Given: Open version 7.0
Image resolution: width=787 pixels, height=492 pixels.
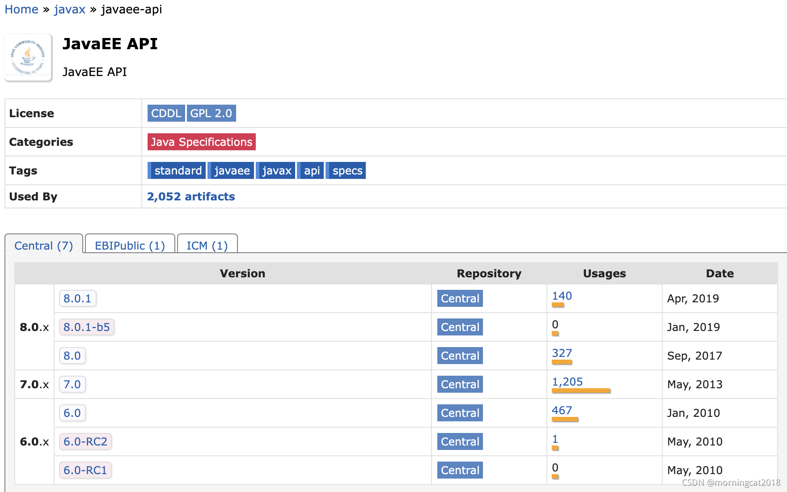Looking at the screenshot, I should pos(72,384).
